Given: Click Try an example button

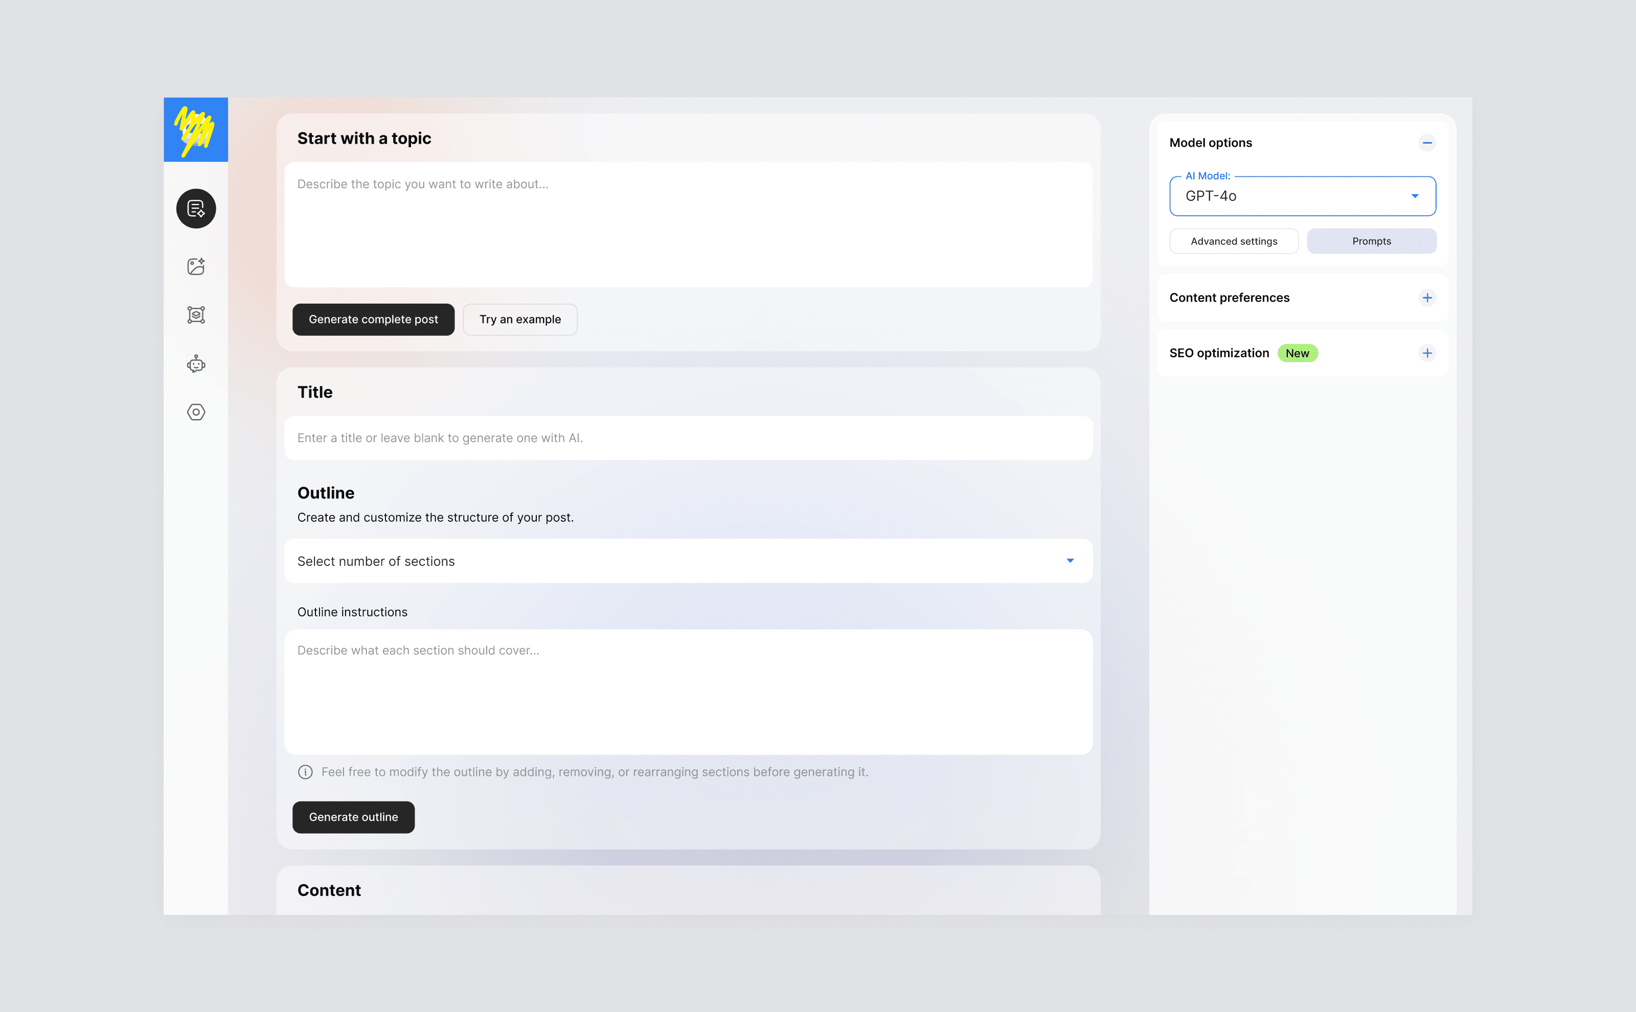Looking at the screenshot, I should click(x=519, y=319).
